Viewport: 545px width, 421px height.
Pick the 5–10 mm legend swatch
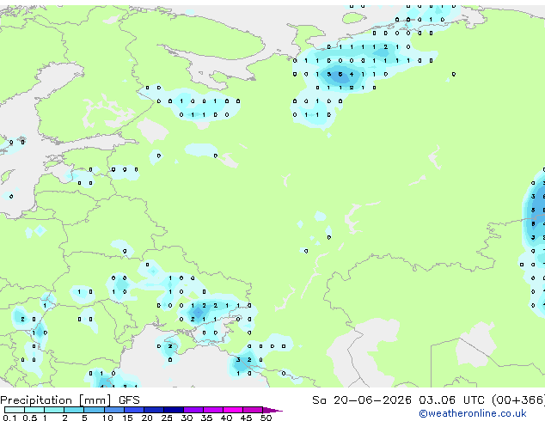95,410
